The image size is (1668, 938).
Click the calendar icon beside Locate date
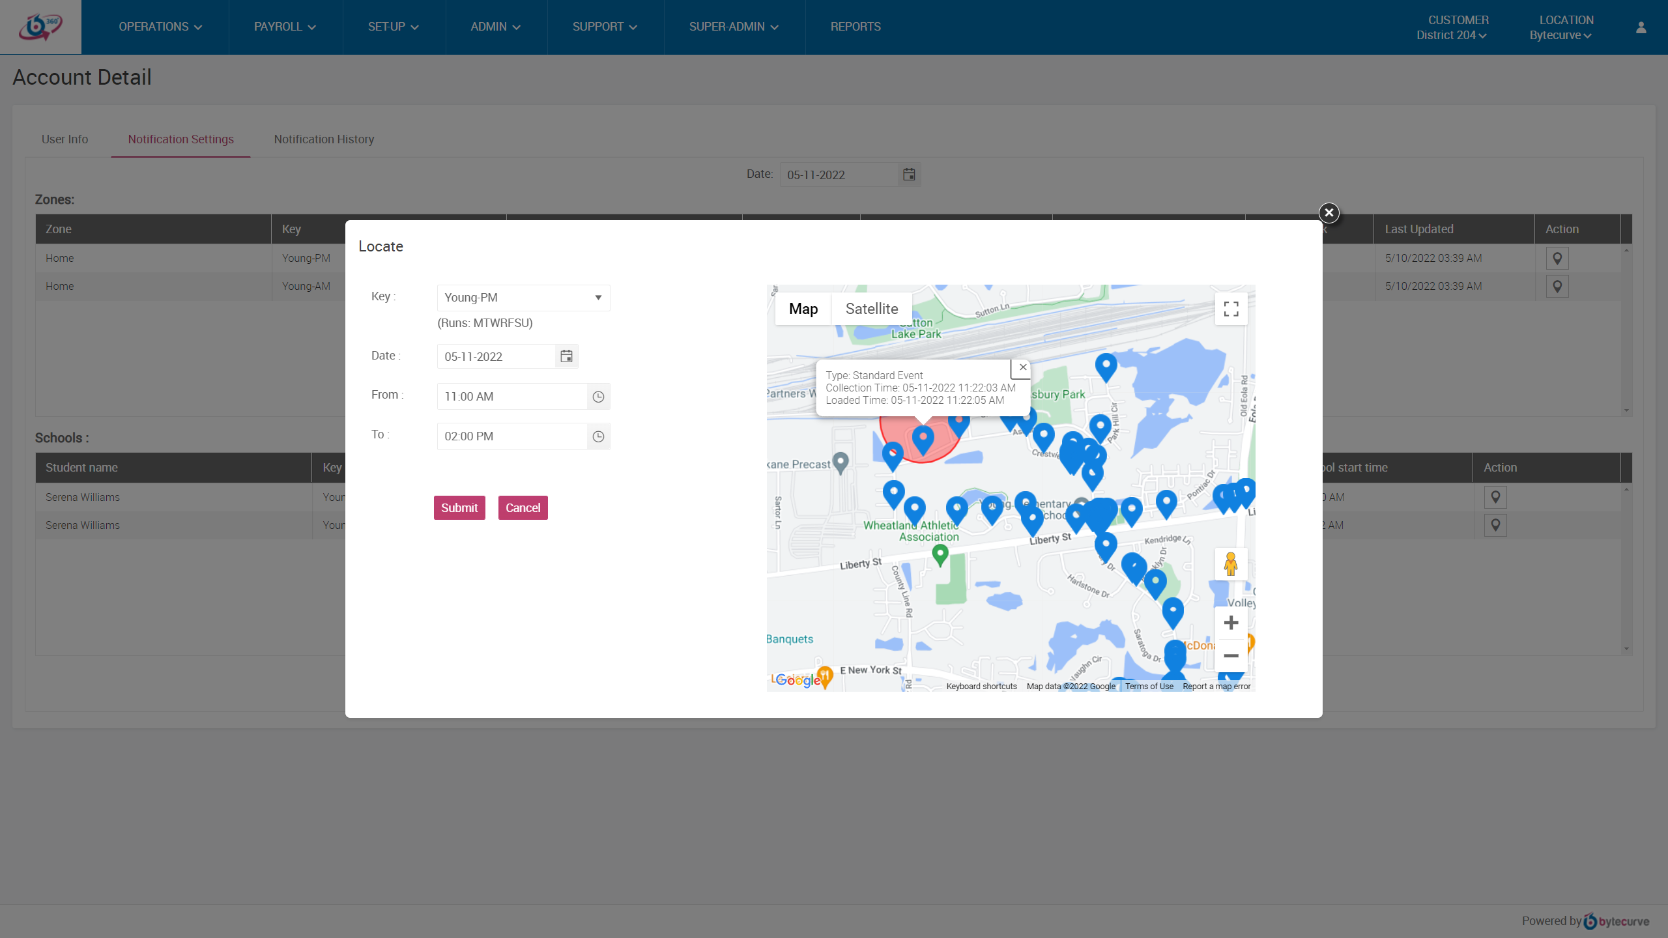(566, 356)
